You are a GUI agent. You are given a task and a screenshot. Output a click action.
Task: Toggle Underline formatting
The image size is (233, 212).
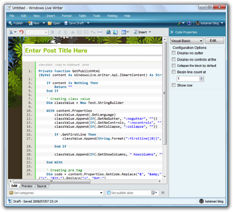coord(66,32)
